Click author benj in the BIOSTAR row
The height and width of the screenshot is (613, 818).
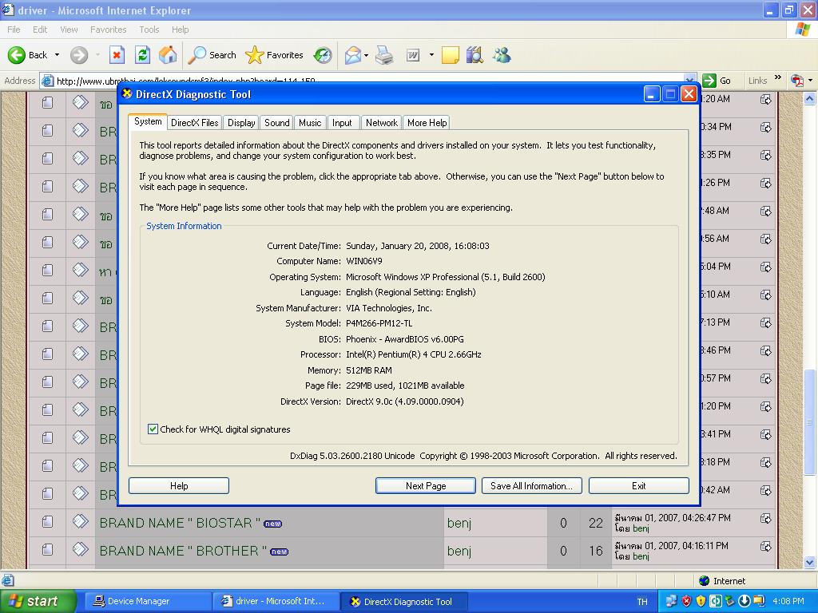pyautogui.click(x=459, y=523)
